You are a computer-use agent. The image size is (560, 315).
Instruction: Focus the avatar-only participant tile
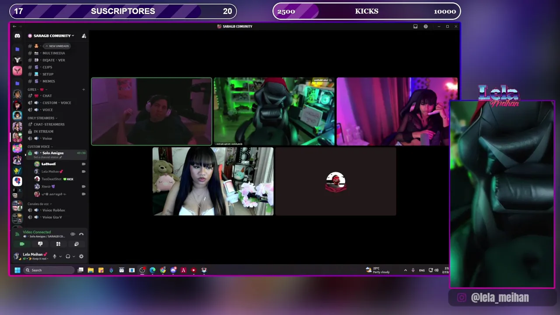(x=336, y=182)
